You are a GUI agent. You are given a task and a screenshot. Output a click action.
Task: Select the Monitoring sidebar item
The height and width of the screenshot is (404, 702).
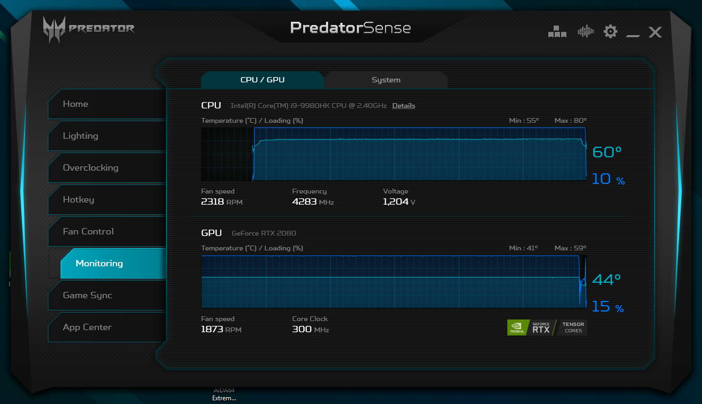[x=113, y=263]
